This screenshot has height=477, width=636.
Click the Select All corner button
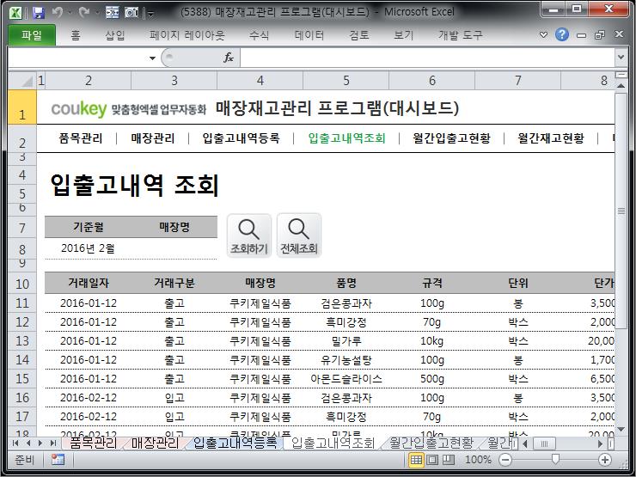point(22,81)
